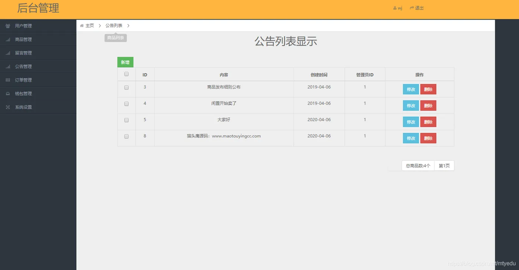Screen dimensions: 519x270
Task: Click the 公告列表显示 page heading
Action: coord(286,41)
